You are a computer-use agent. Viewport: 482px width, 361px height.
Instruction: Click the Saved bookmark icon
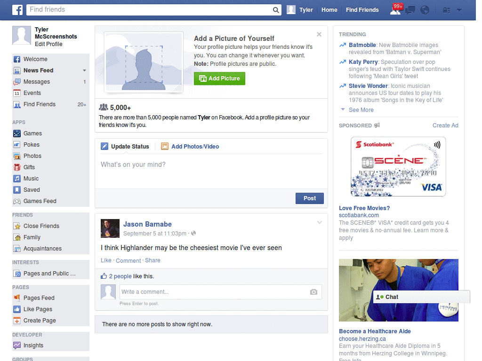point(17,190)
